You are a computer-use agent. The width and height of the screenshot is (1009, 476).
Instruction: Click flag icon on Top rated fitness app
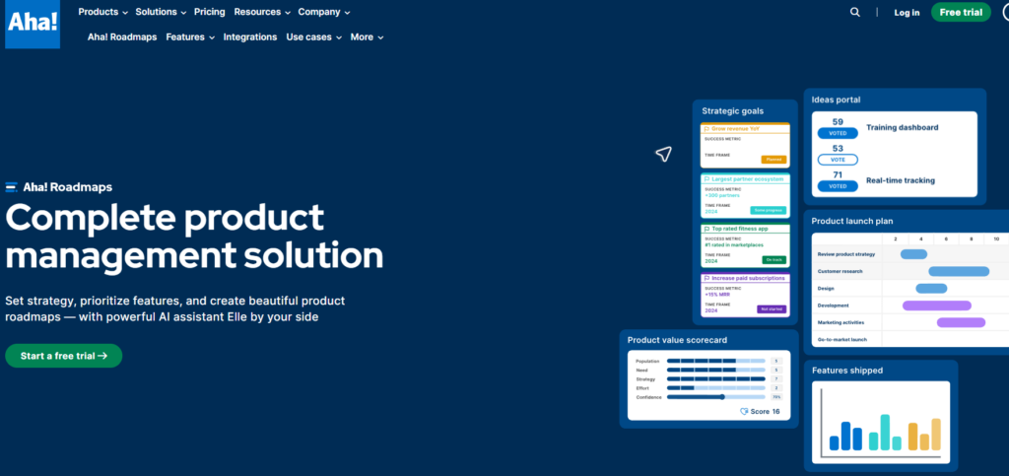tap(707, 229)
